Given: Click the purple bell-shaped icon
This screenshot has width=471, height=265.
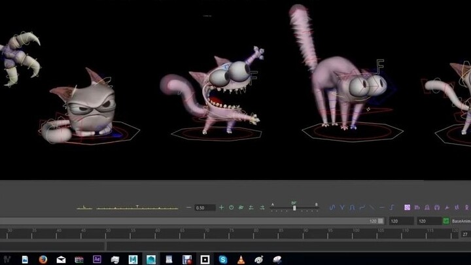Looking at the screenshot, I should click(x=427, y=207).
